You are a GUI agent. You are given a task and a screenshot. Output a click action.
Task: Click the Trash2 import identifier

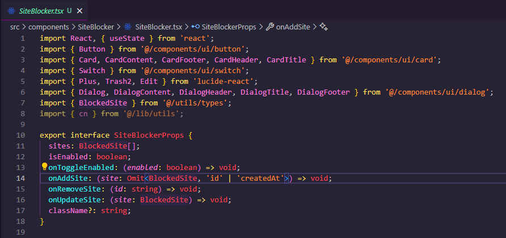pos(118,82)
